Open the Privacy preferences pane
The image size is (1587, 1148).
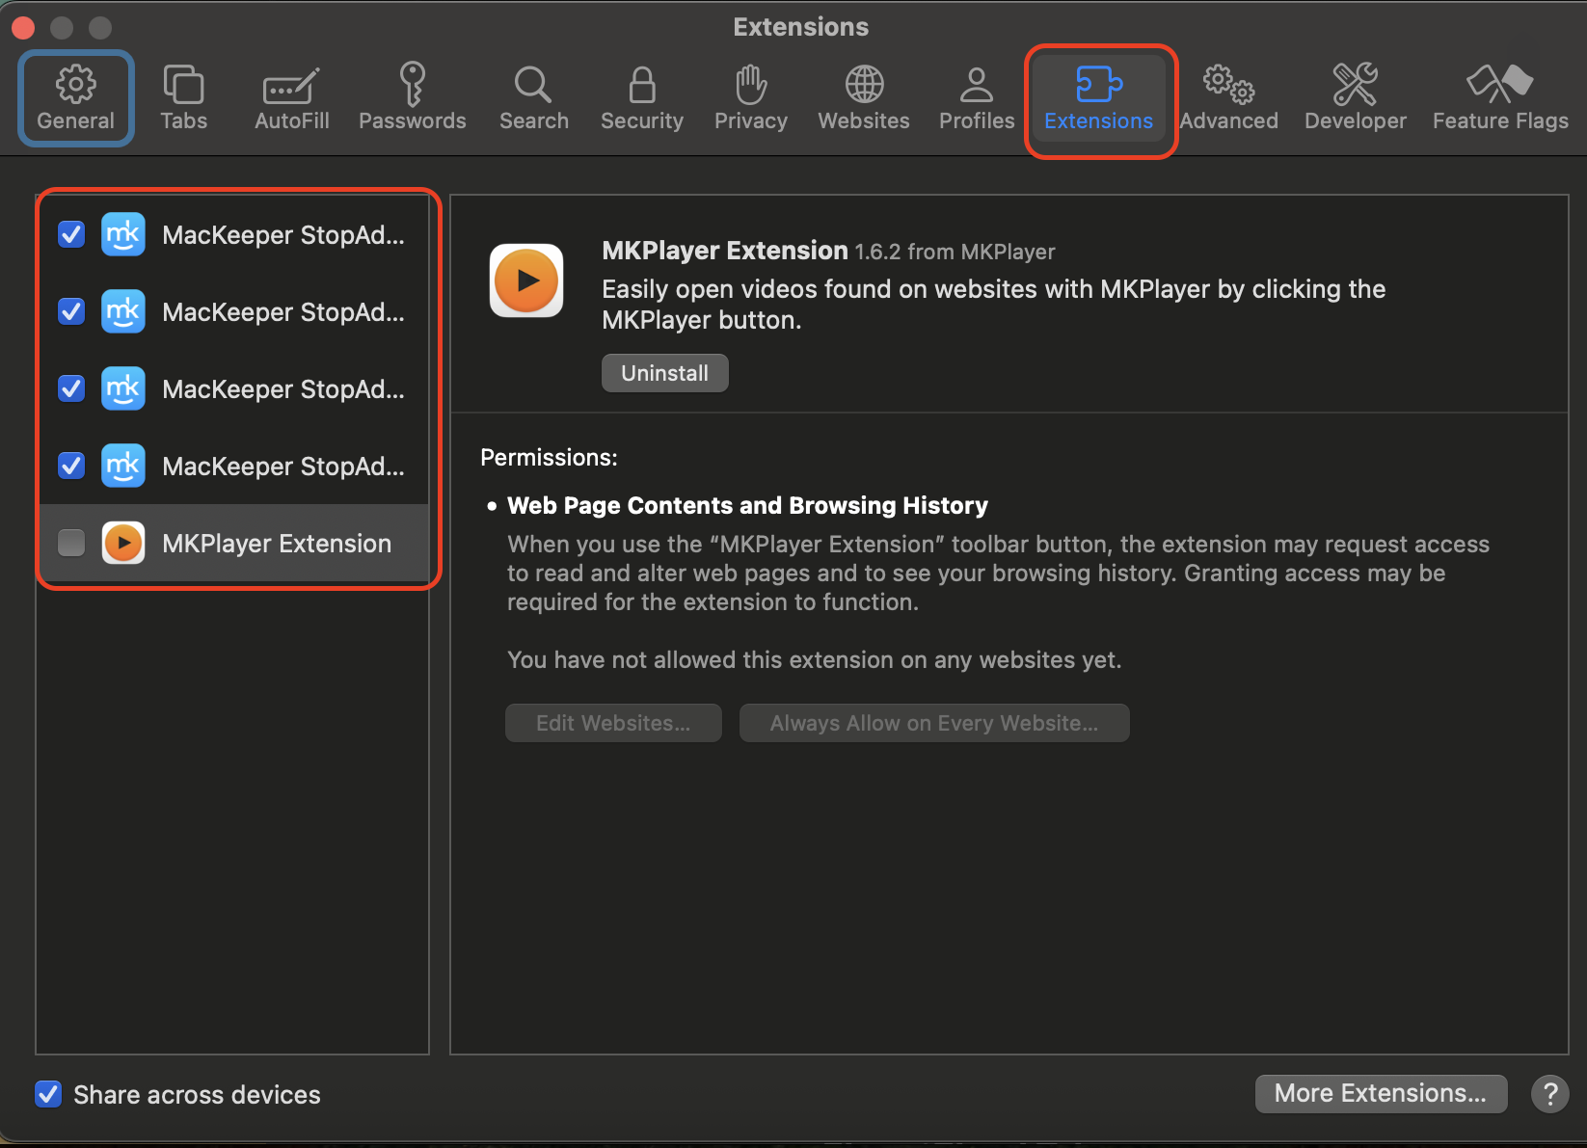tap(750, 96)
